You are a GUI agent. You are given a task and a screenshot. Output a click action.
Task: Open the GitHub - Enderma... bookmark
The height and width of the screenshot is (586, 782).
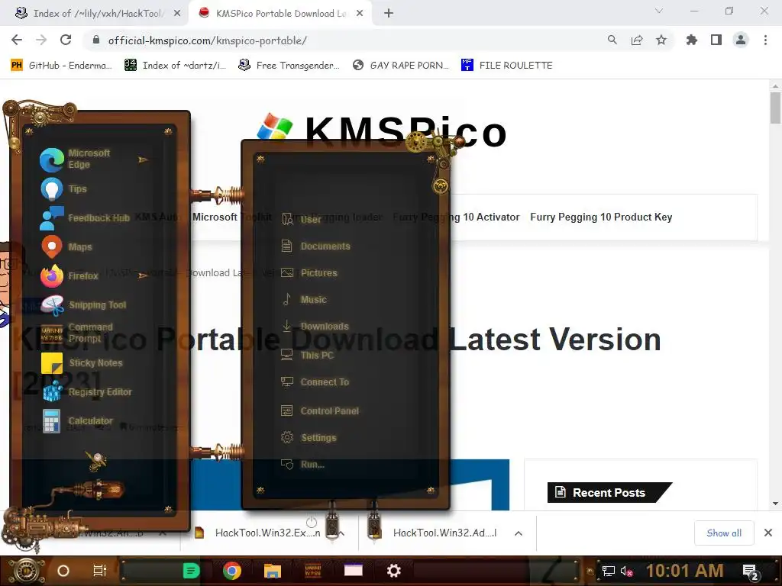coord(62,66)
